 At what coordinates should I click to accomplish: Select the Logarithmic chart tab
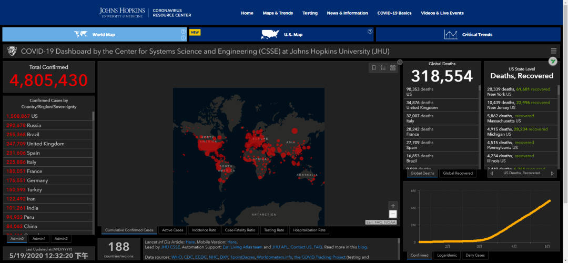point(447,256)
